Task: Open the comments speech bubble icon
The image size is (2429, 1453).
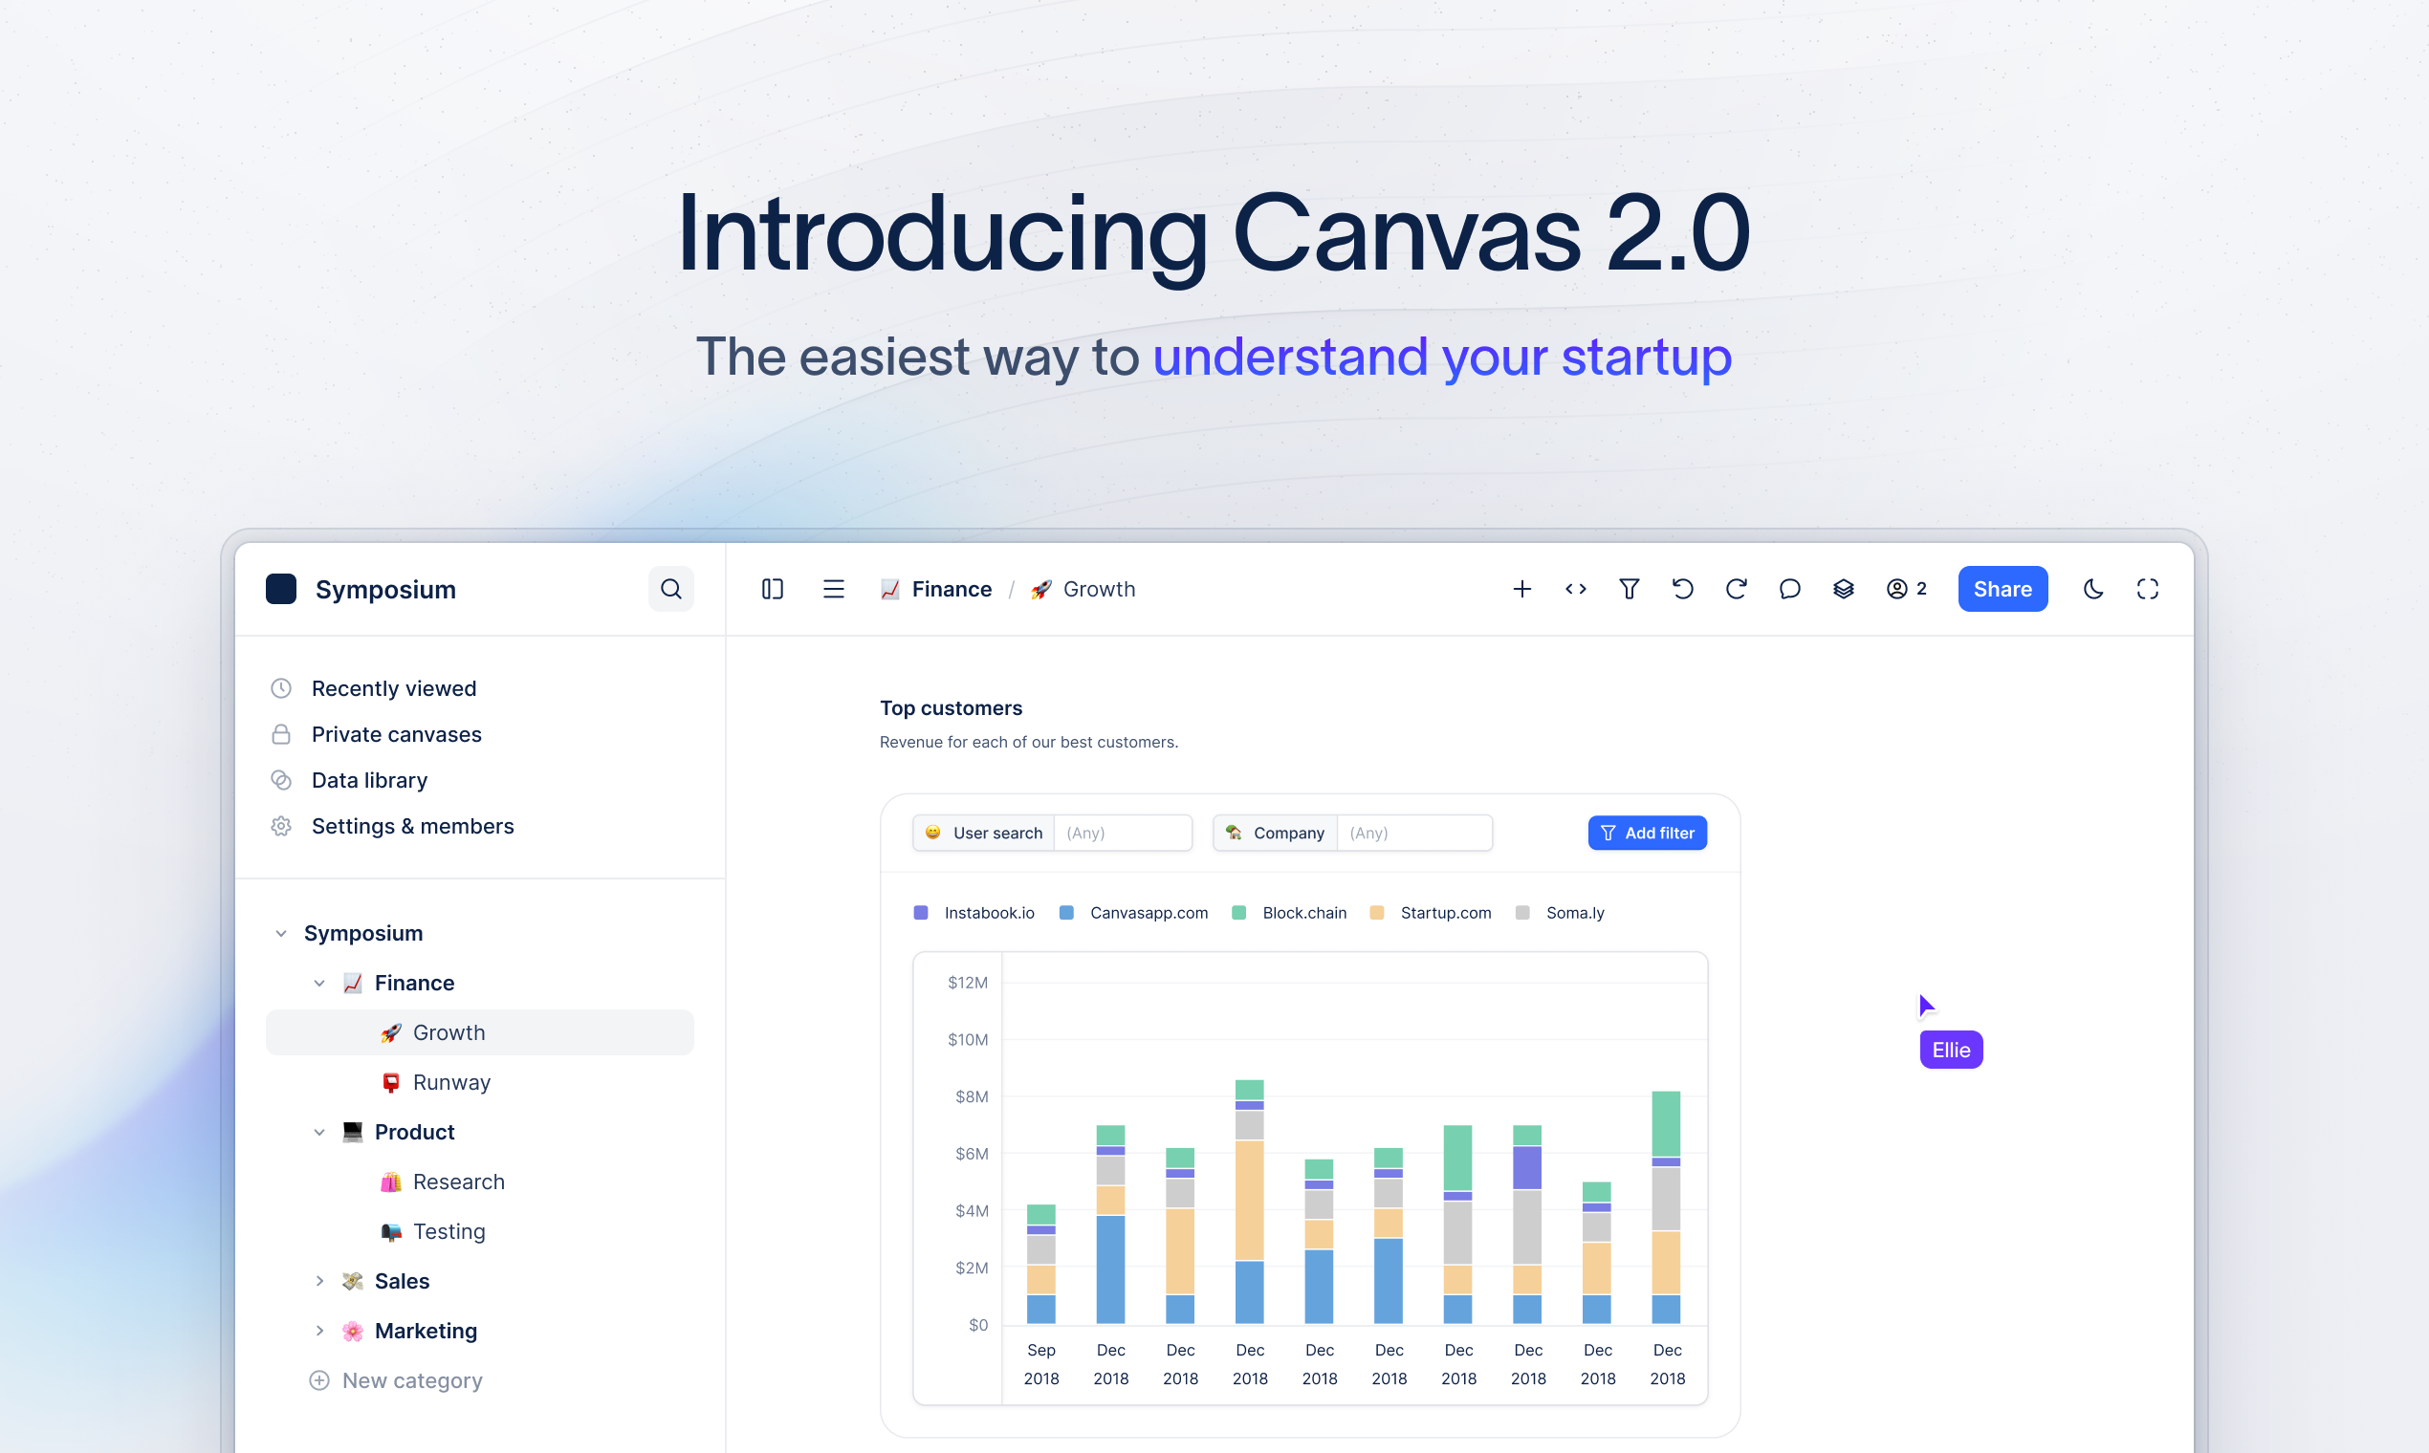Action: click(1789, 589)
